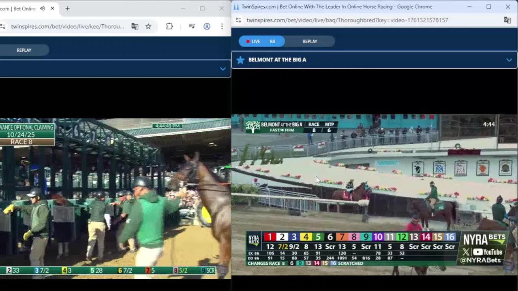Open the Extensions puzzle icon

coord(169,27)
